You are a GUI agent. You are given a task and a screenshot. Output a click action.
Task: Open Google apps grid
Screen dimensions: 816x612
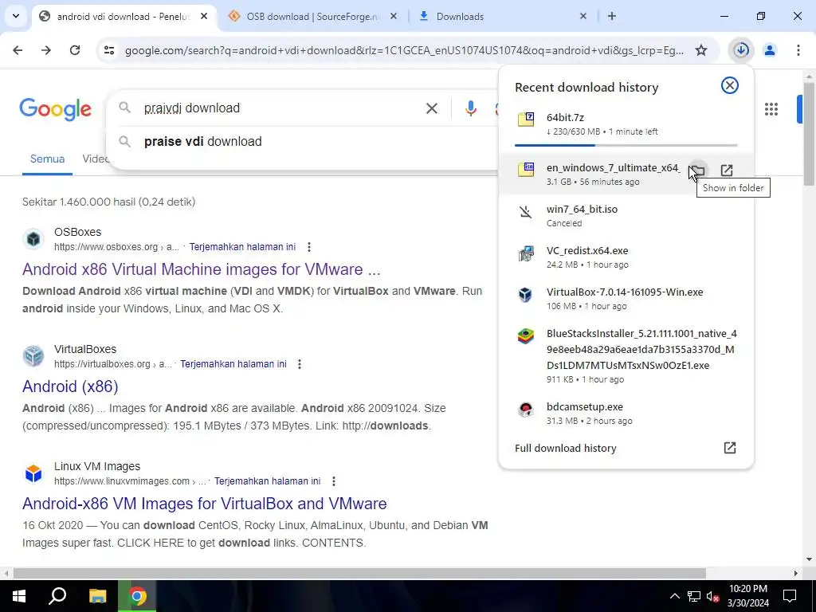tap(771, 108)
